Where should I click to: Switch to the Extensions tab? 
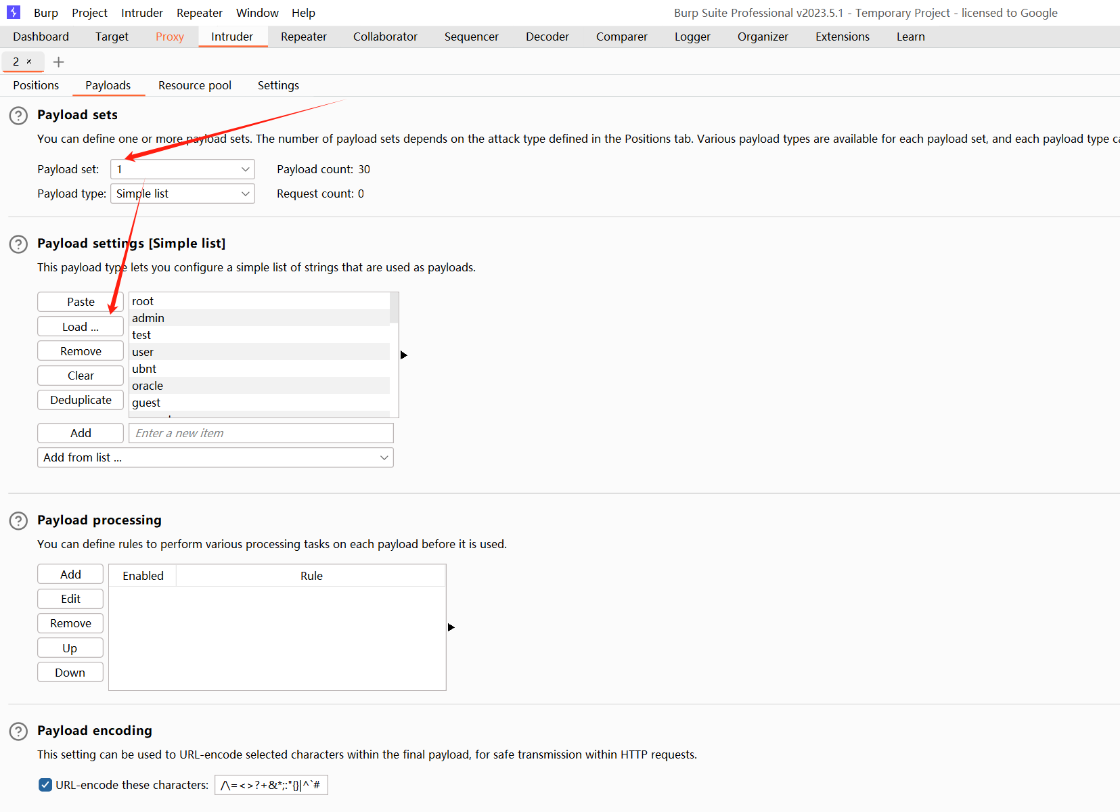pyautogui.click(x=843, y=37)
